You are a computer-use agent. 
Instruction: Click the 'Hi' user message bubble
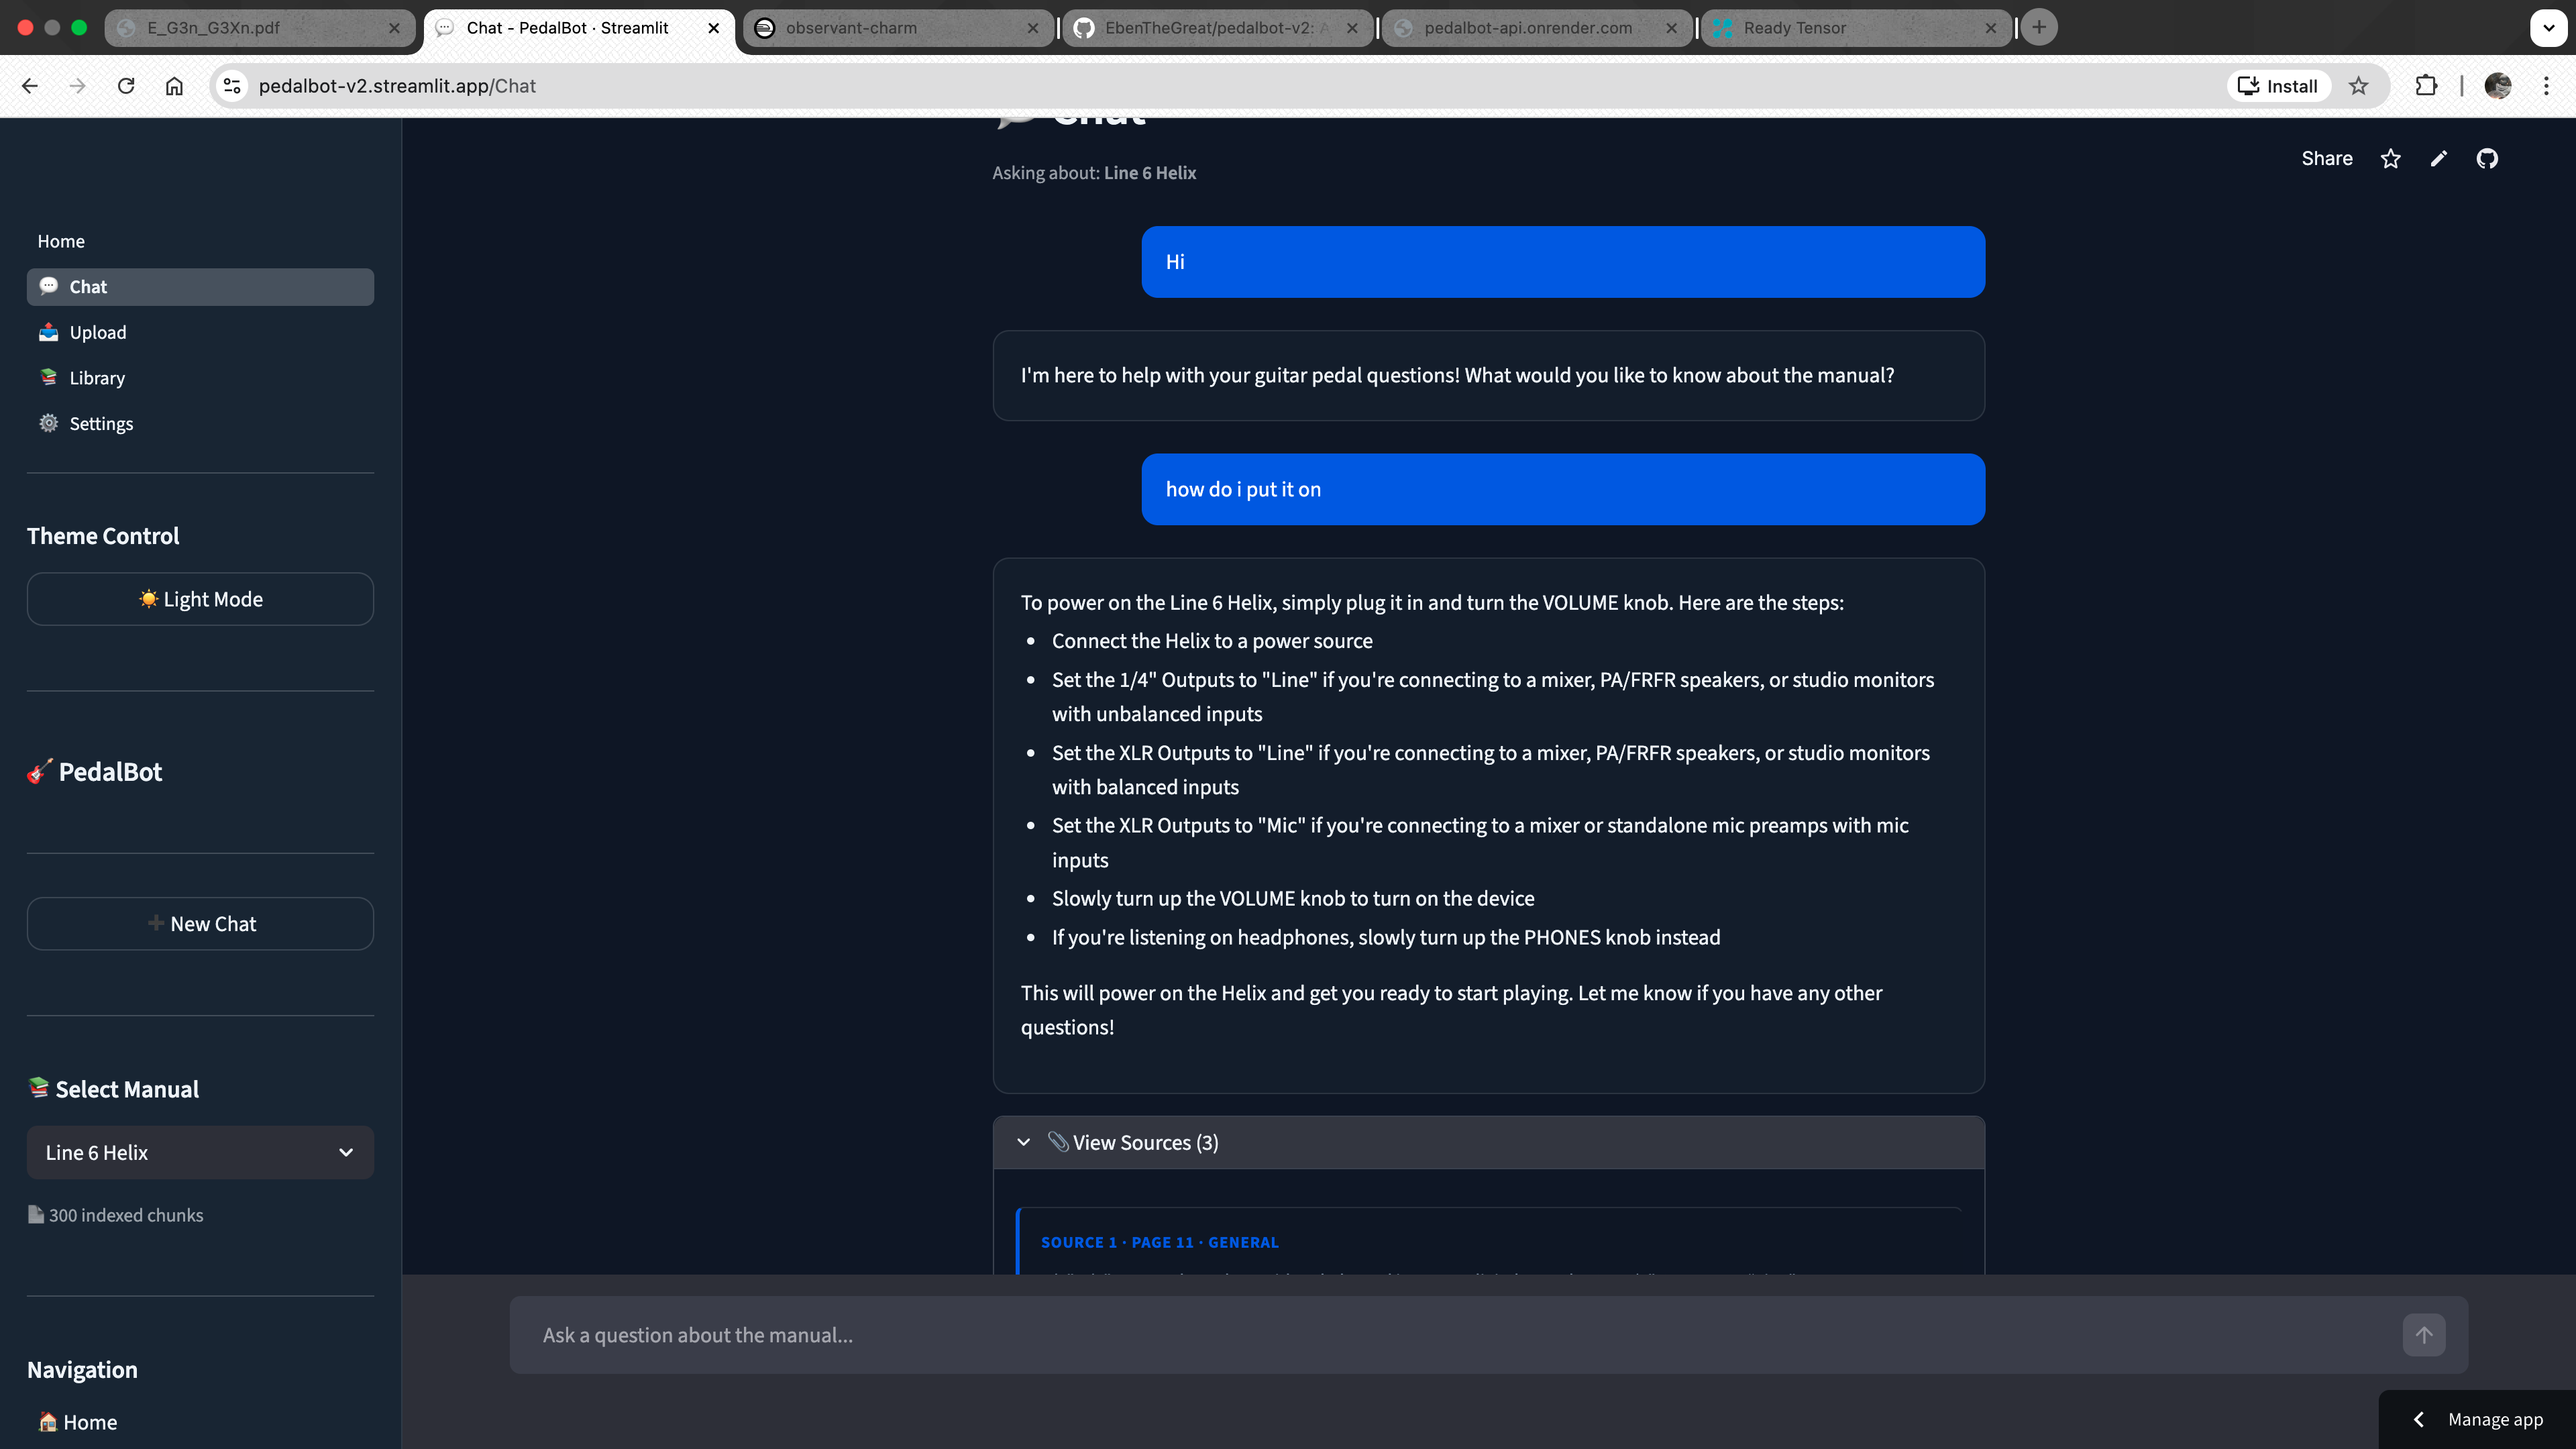pyautogui.click(x=1563, y=262)
